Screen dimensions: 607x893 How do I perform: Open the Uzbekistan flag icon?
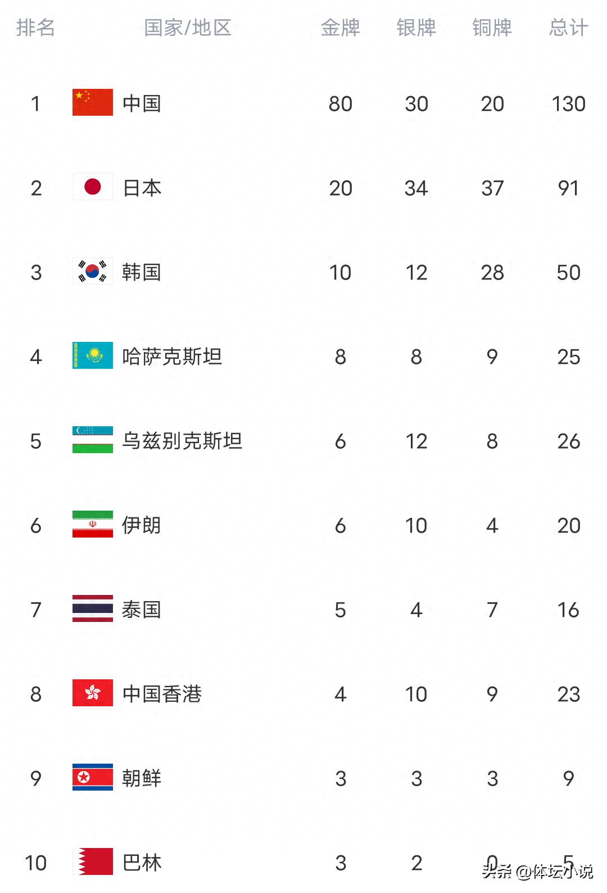click(93, 440)
